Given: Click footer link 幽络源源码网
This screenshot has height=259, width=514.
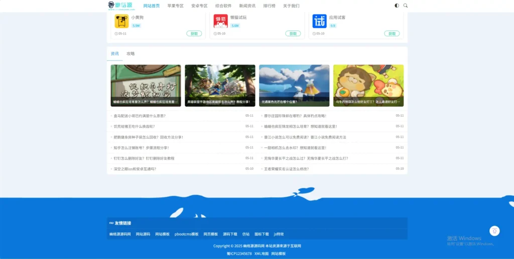Looking at the screenshot, I should (x=120, y=234).
